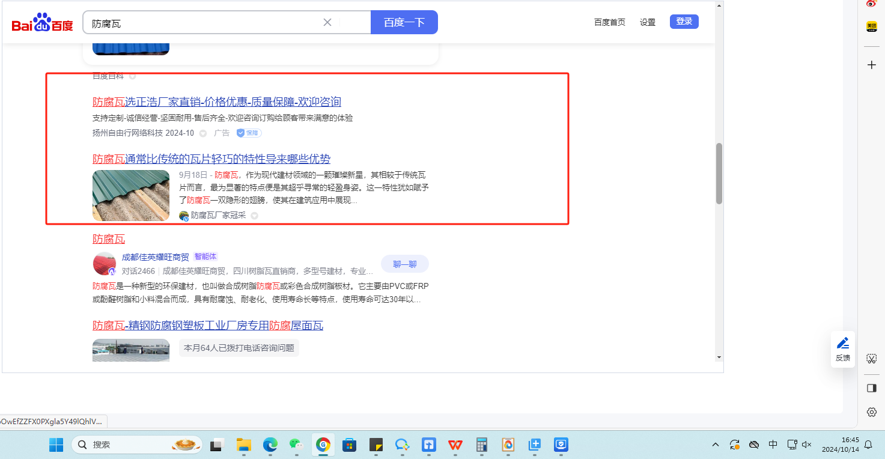Add a new sidebar app with plus icon
This screenshot has width=885, height=459.
pyautogui.click(x=872, y=64)
